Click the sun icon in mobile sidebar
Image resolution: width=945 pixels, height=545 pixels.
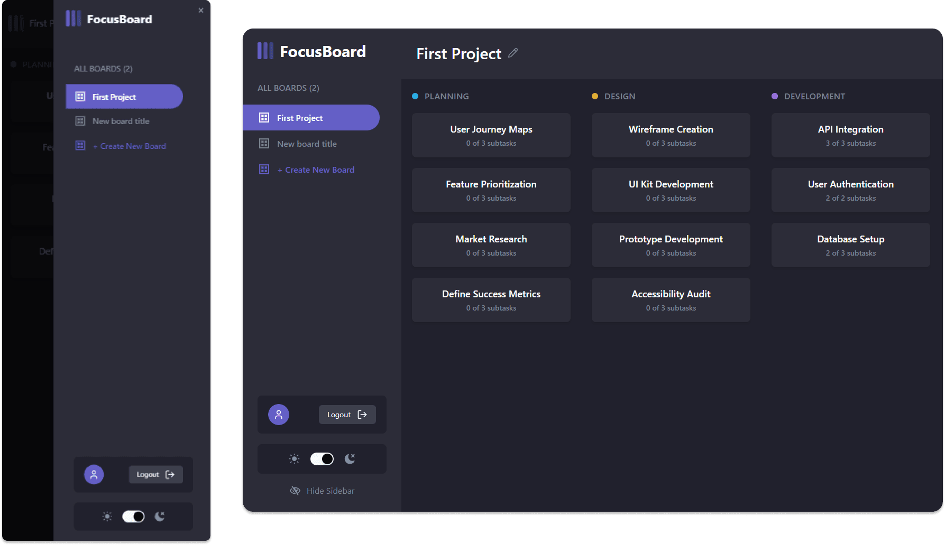tap(107, 516)
